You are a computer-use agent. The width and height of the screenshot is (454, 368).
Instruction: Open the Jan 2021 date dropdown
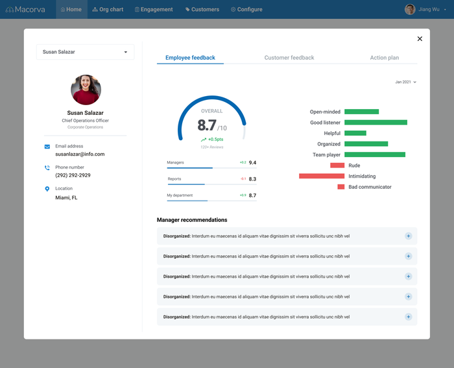[x=405, y=82]
